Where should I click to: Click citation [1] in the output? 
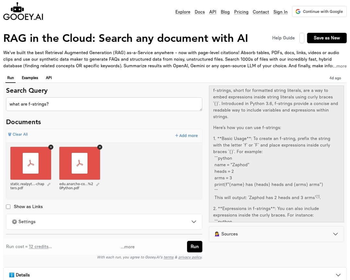coord(318,197)
